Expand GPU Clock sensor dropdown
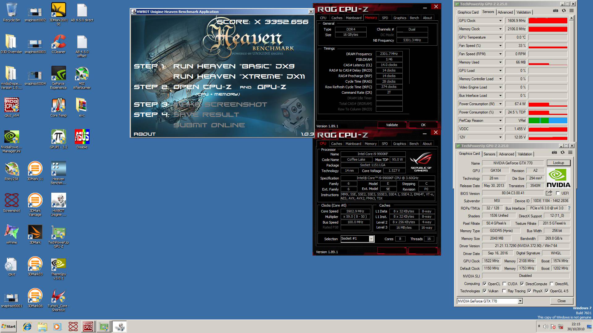593x333 pixels. pos(500,21)
